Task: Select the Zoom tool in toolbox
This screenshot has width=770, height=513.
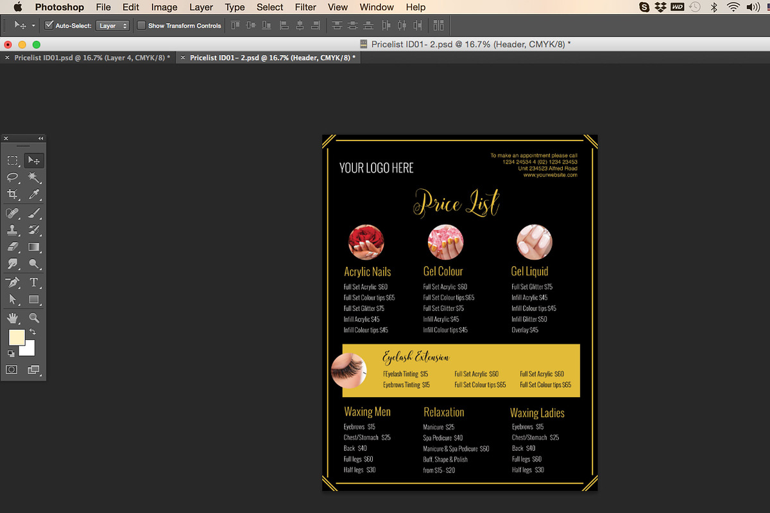Action: click(x=34, y=317)
